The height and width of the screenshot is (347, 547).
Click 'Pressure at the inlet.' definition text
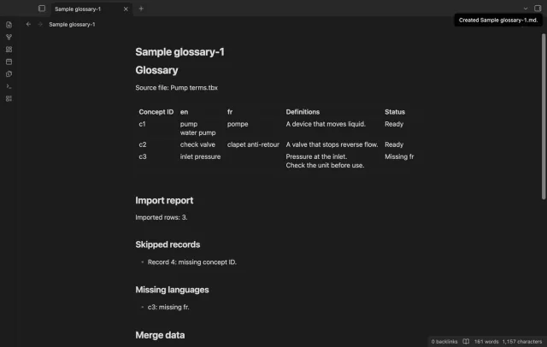coord(316,157)
